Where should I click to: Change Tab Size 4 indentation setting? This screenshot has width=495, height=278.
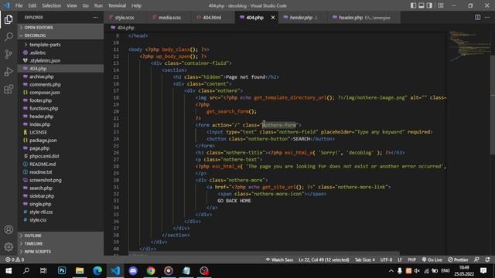364,259
